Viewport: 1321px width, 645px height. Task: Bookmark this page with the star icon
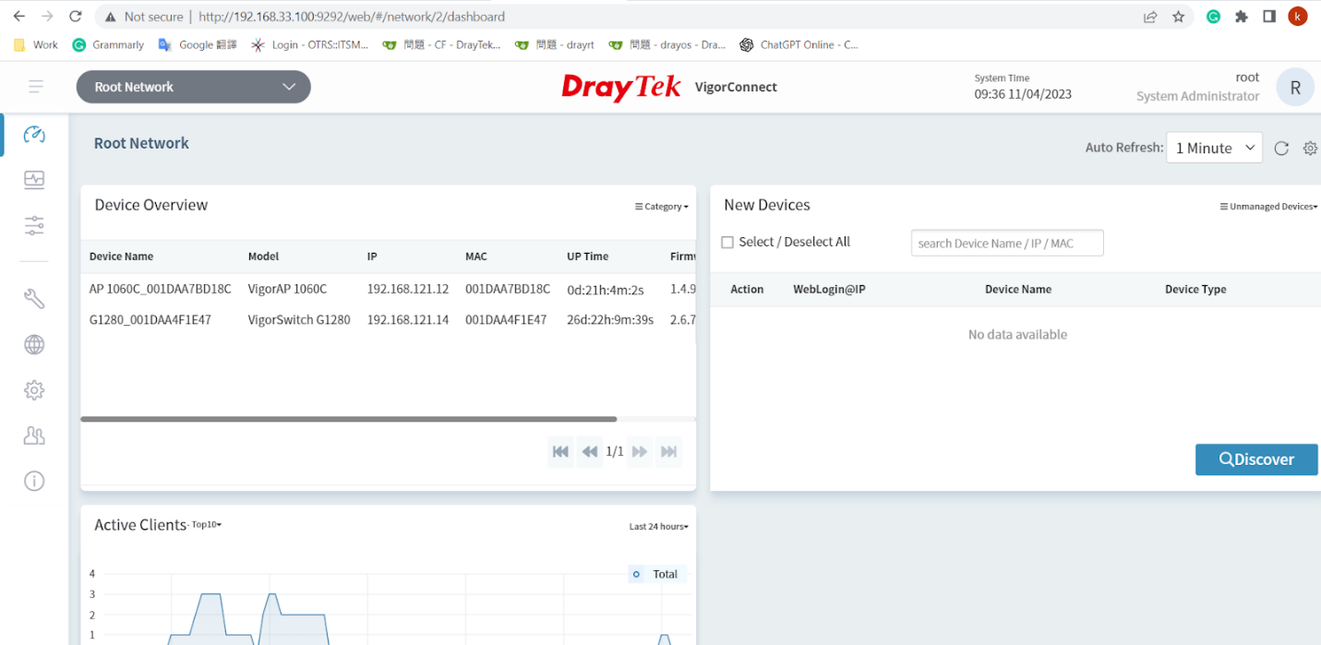point(1178,17)
